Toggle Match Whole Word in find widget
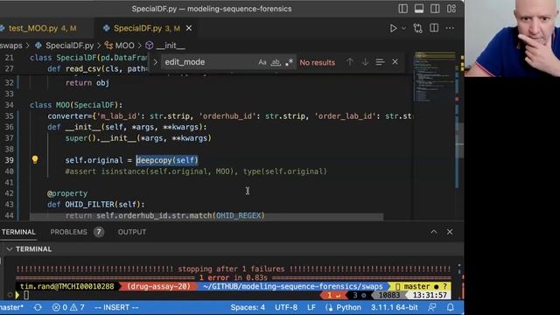The width and height of the screenshot is (560, 315). click(x=276, y=62)
